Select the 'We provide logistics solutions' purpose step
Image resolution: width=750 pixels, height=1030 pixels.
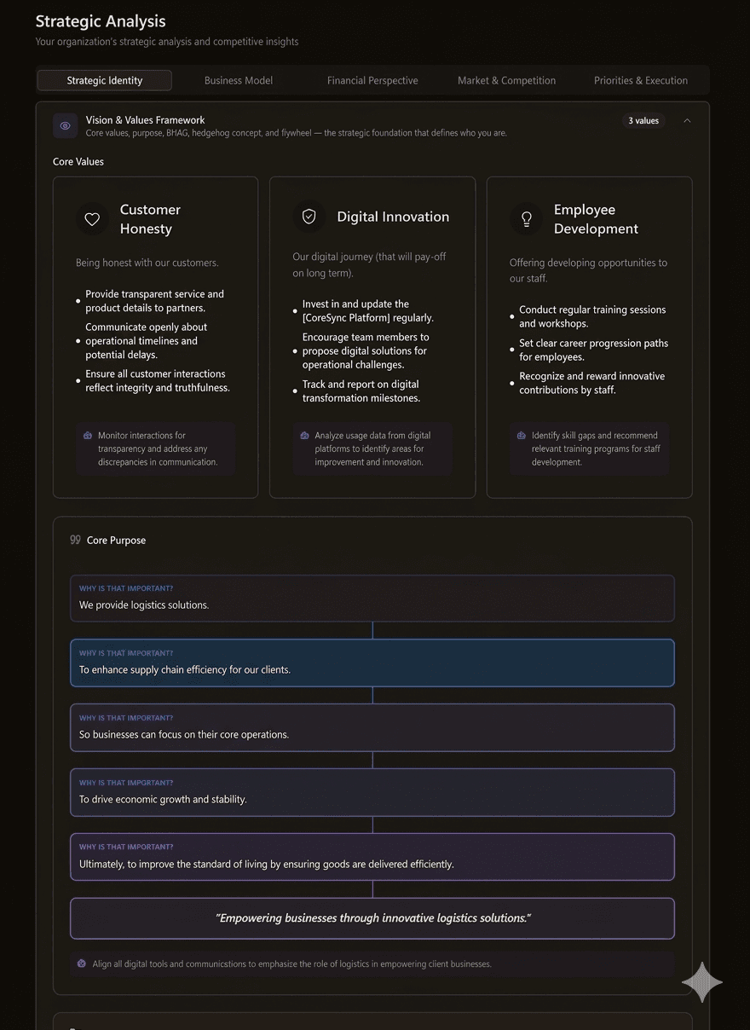372,598
